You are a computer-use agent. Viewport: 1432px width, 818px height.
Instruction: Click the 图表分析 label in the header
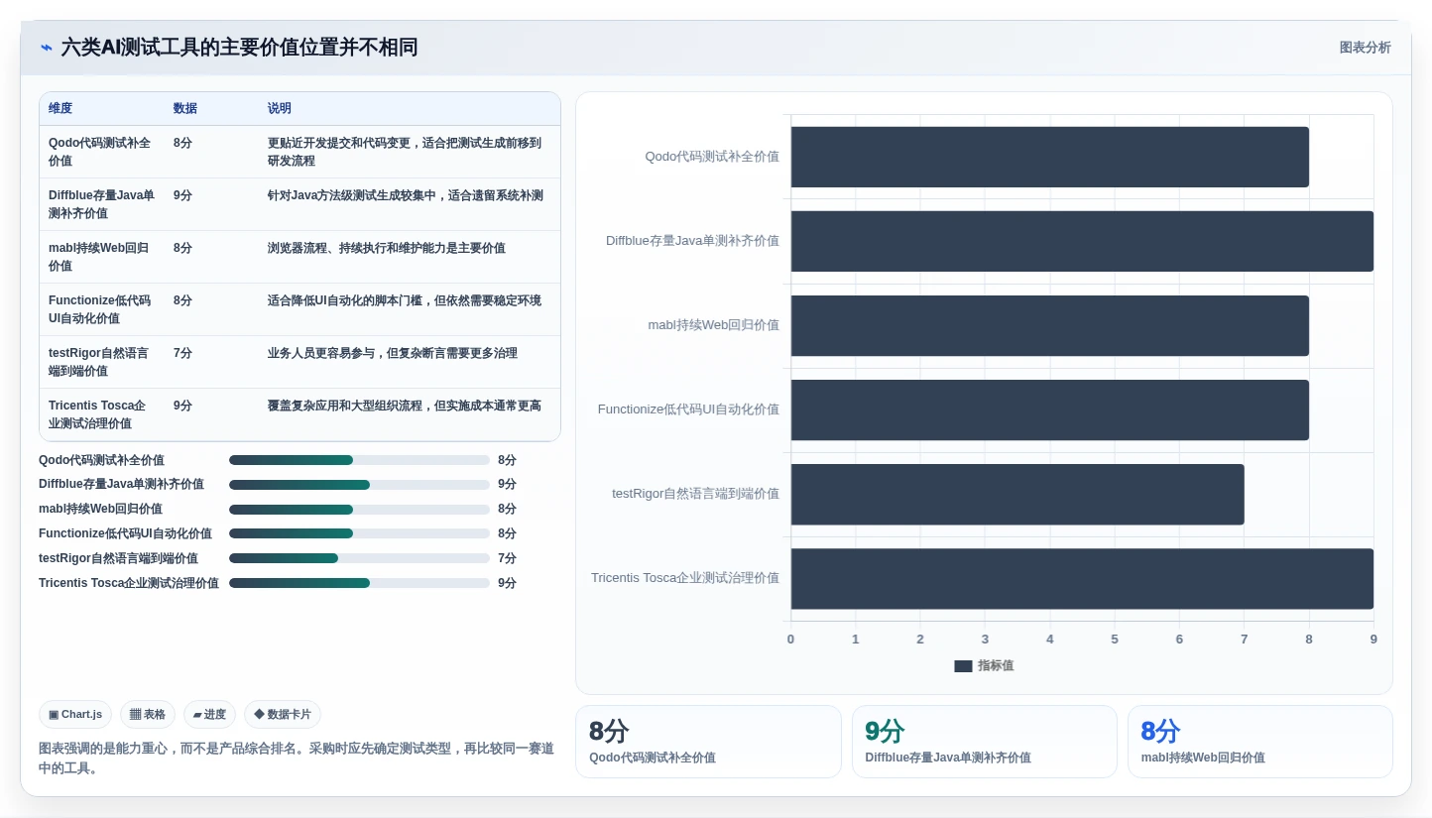(1365, 48)
